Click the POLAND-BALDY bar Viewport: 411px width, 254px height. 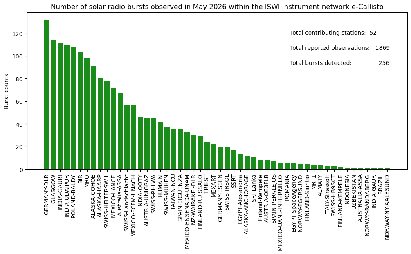pyautogui.click(x=74, y=108)
